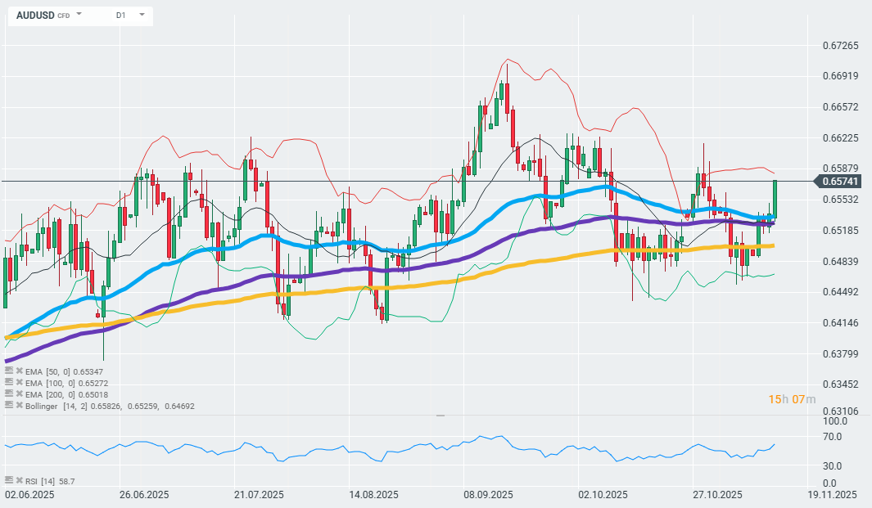Open settings icon for EMA 200 indicator
Screen dimensions: 872x508
pos(8,394)
